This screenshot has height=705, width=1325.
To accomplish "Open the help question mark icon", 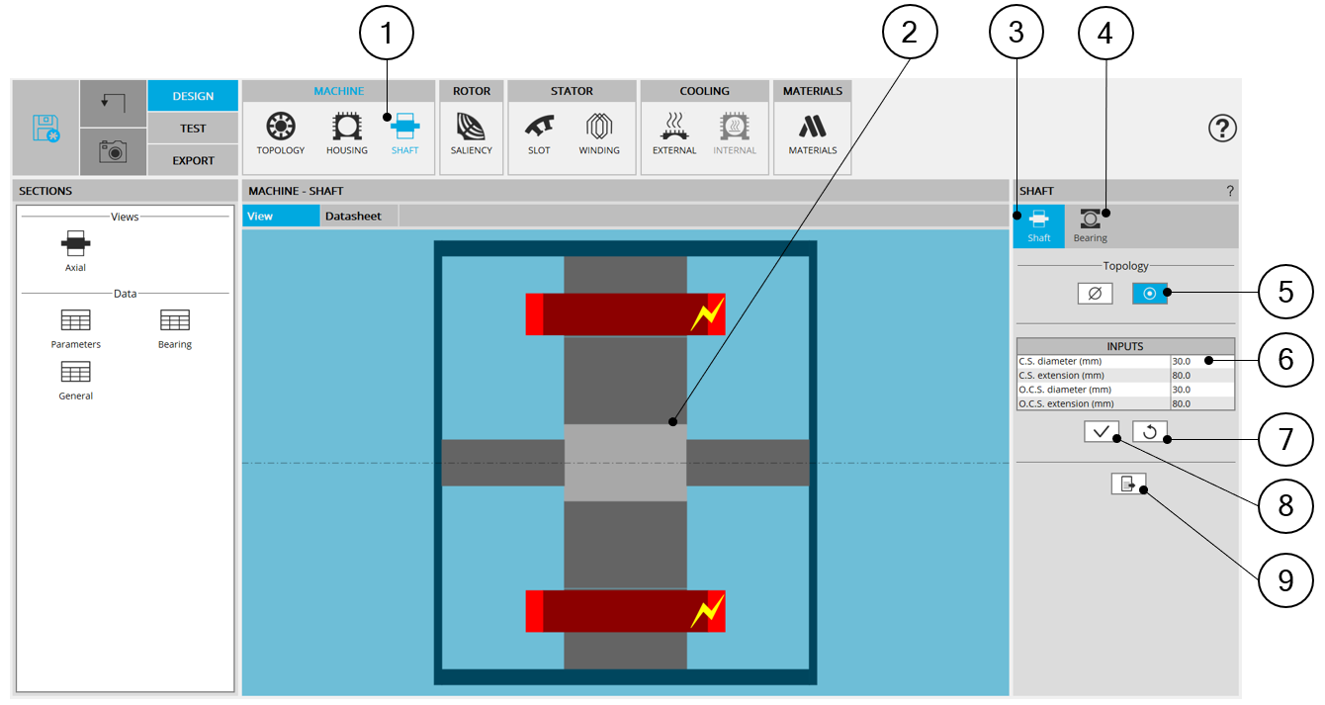I will (1222, 129).
